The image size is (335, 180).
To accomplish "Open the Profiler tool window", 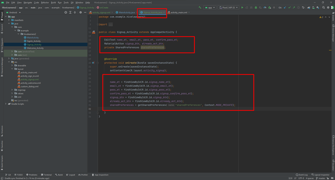I will click(83, 175).
